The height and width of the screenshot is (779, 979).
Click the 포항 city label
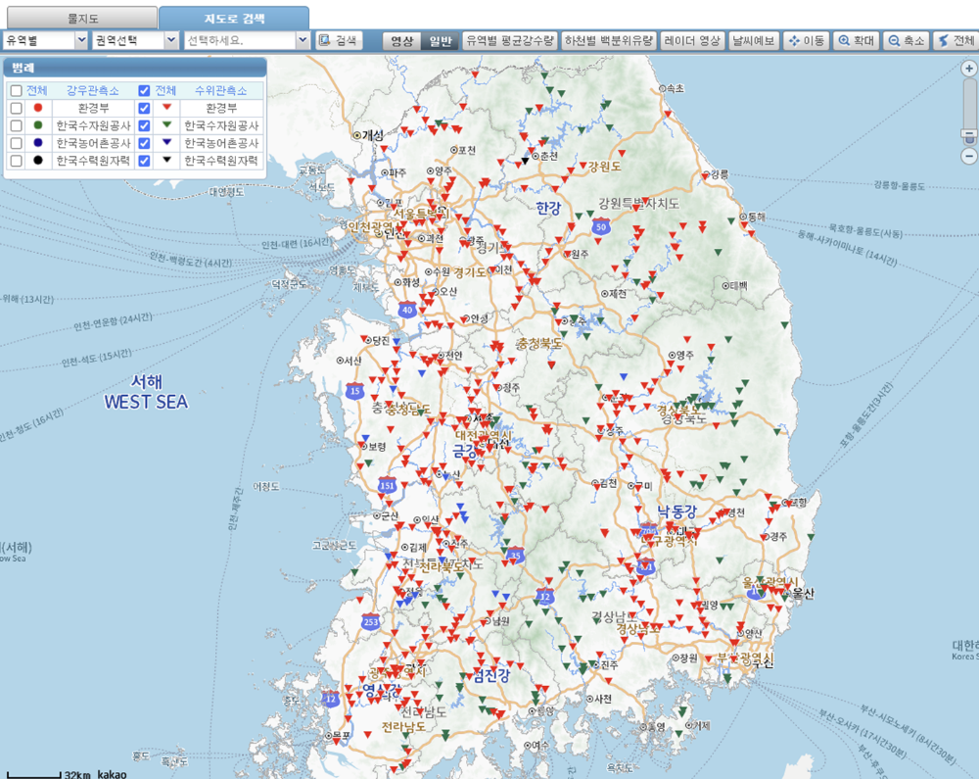pos(799,503)
